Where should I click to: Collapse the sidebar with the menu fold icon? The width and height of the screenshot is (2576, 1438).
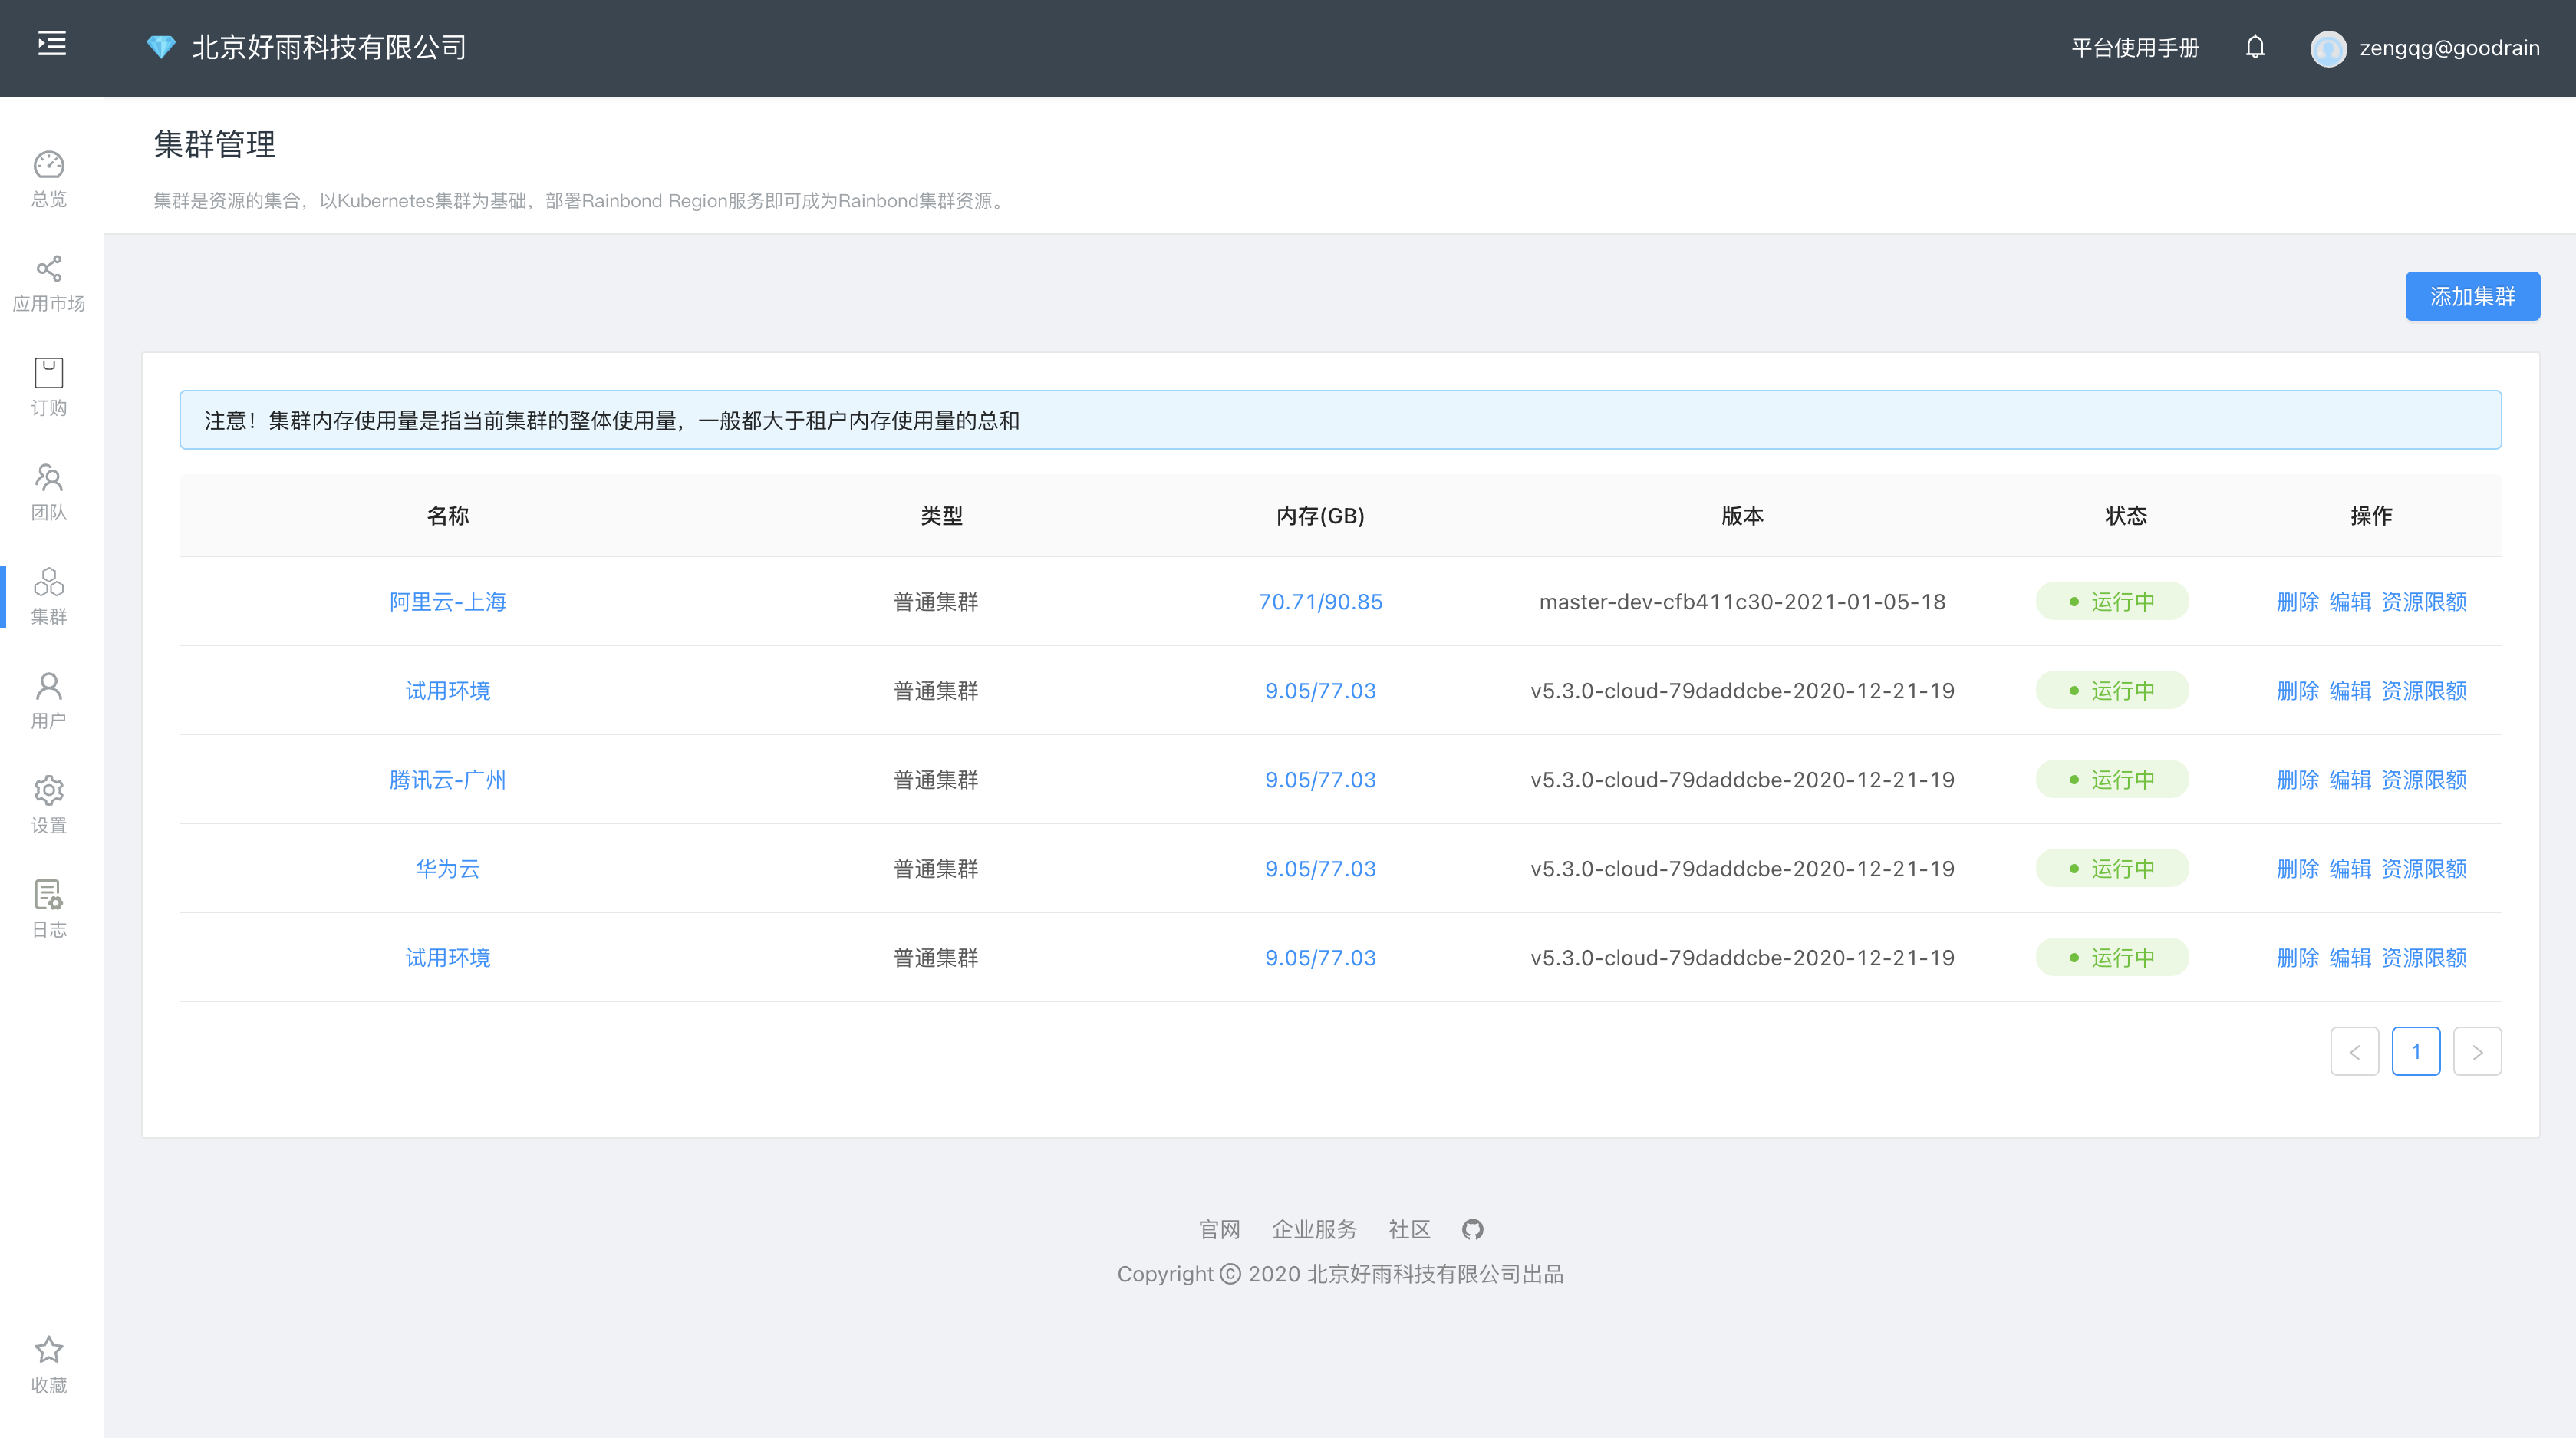click(52, 44)
